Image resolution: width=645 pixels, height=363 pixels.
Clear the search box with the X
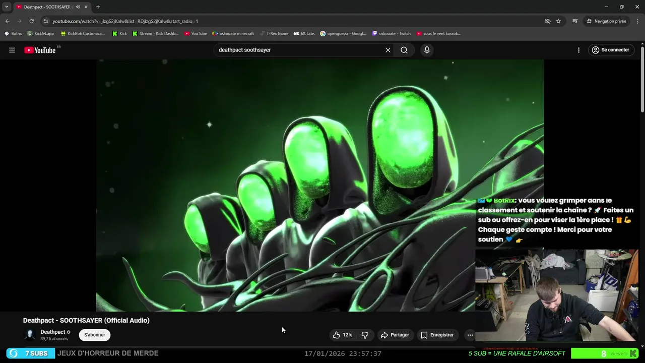[x=388, y=50]
